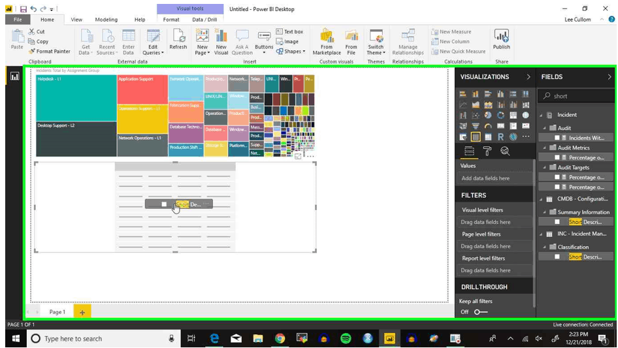Image resolution: width=618 pixels, height=348 pixels.
Task: Click Focus mode icon on the treemap
Action: point(298,157)
